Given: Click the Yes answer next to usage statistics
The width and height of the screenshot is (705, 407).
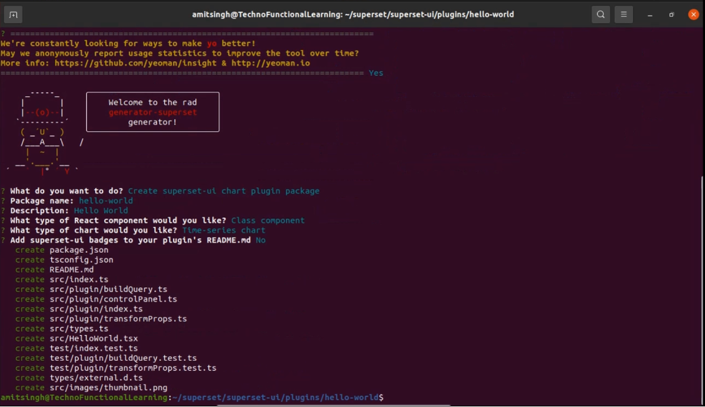Looking at the screenshot, I should (375, 72).
